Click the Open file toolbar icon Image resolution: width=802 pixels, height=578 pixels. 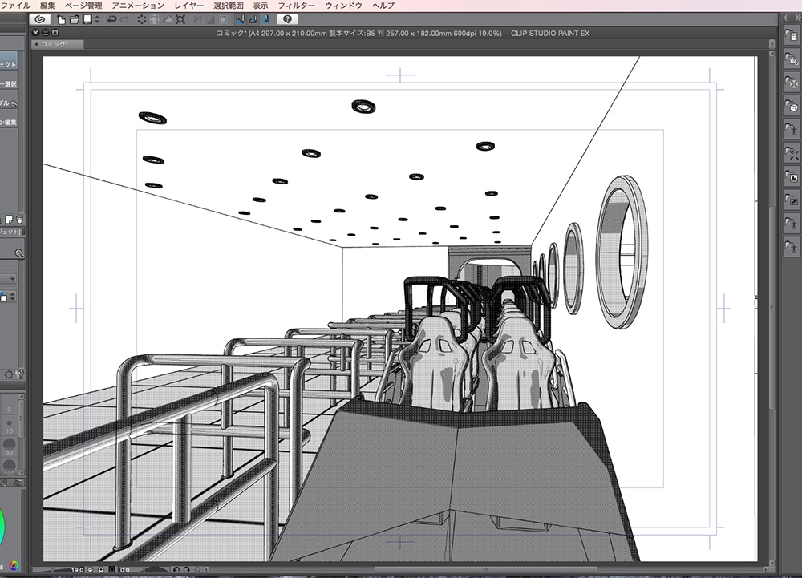pos(74,18)
